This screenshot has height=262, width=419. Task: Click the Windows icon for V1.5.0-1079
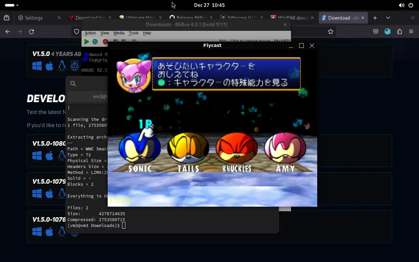pos(37,193)
